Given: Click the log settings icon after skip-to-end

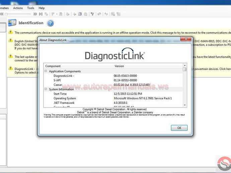Looking at the screenshot, I should tap(46, 14).
